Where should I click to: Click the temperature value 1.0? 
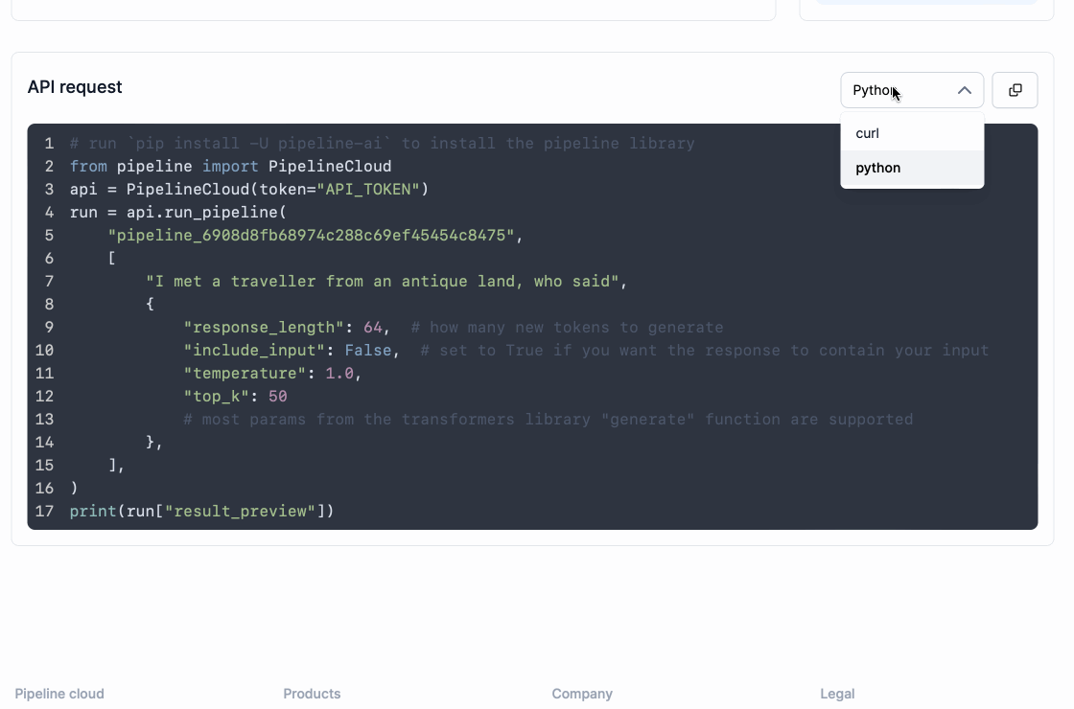[339, 373]
